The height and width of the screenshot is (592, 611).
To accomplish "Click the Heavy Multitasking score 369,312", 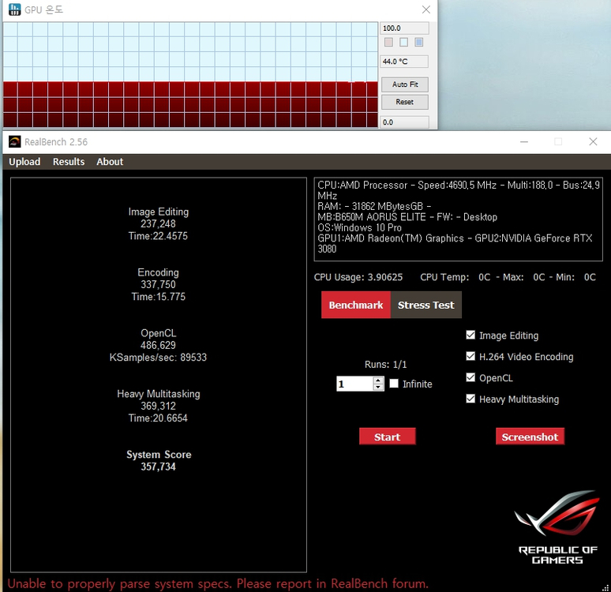I will (158, 406).
